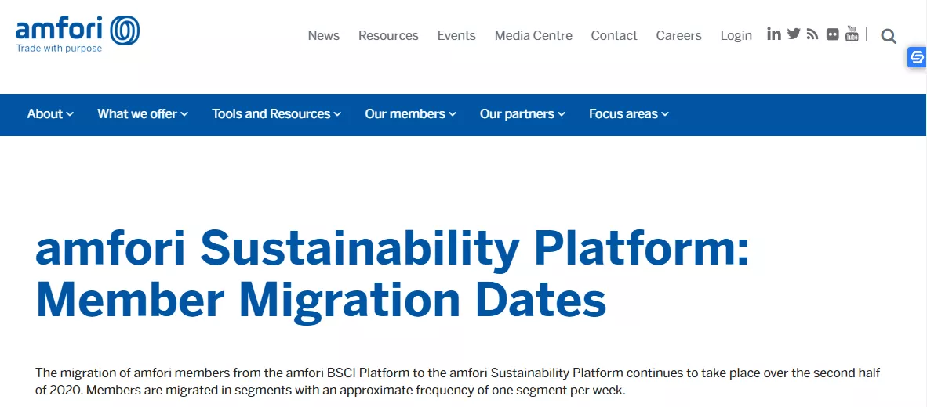Expand the Our members dropdown
Image resolution: width=927 pixels, height=407 pixels.
410,113
